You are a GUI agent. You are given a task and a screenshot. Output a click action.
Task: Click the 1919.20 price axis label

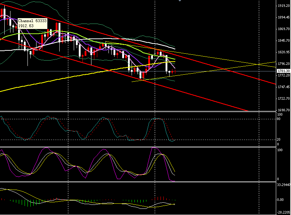[x=284, y=6]
